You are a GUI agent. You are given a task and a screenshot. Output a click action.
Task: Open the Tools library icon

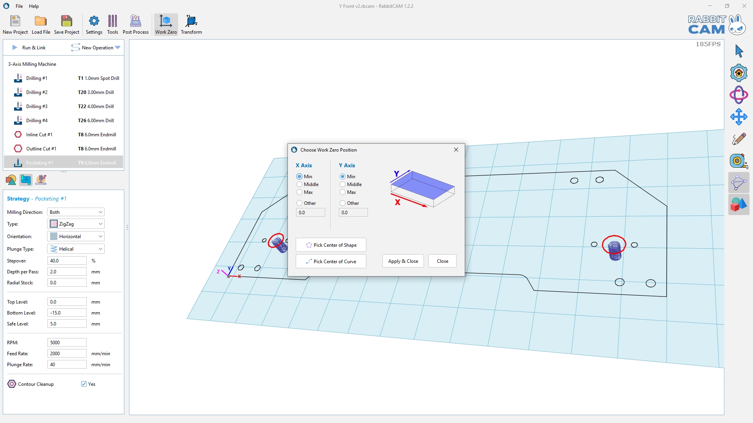[x=113, y=25]
